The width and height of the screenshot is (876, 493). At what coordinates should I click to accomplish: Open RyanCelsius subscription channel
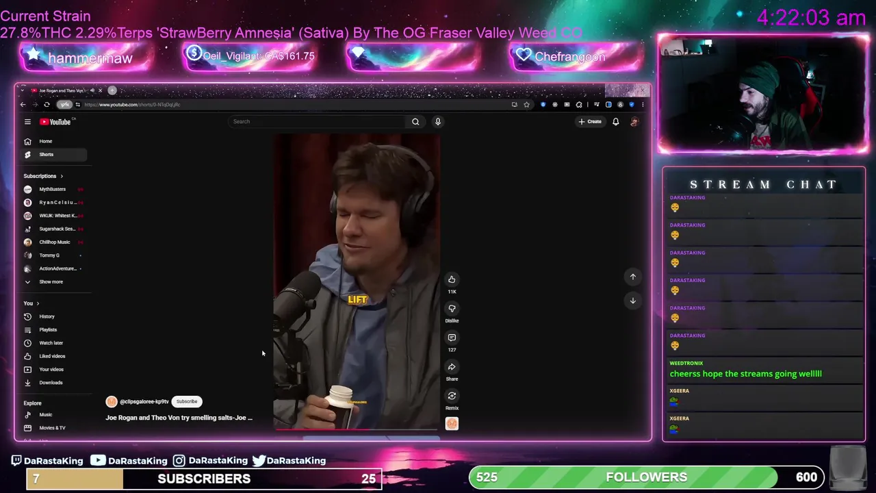[55, 203]
